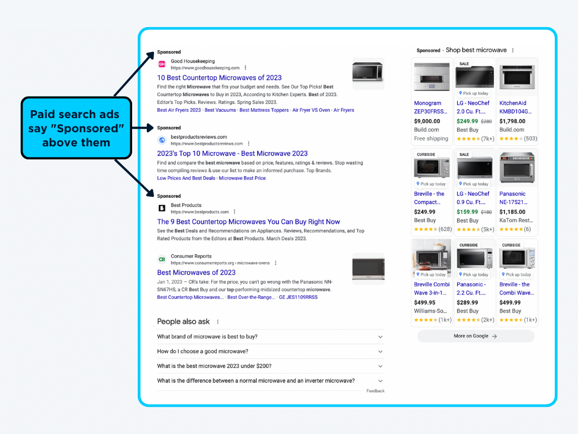
Task: Click the arrow in More on Google
Action: (x=494, y=336)
